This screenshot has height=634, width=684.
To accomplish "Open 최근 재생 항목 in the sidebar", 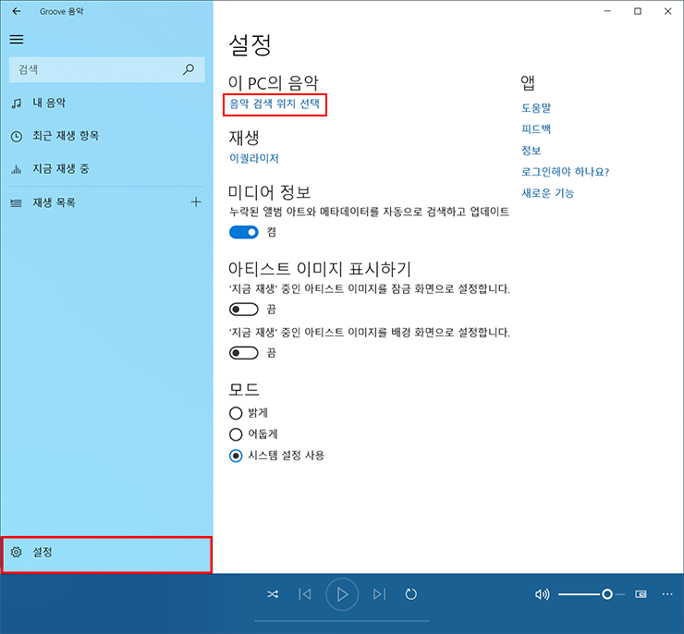I will [106, 136].
